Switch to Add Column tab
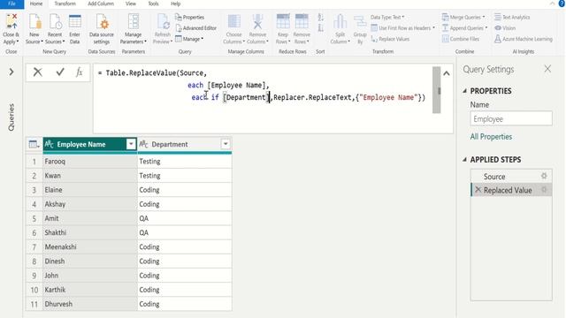The height and width of the screenshot is (318, 566). pos(101,4)
